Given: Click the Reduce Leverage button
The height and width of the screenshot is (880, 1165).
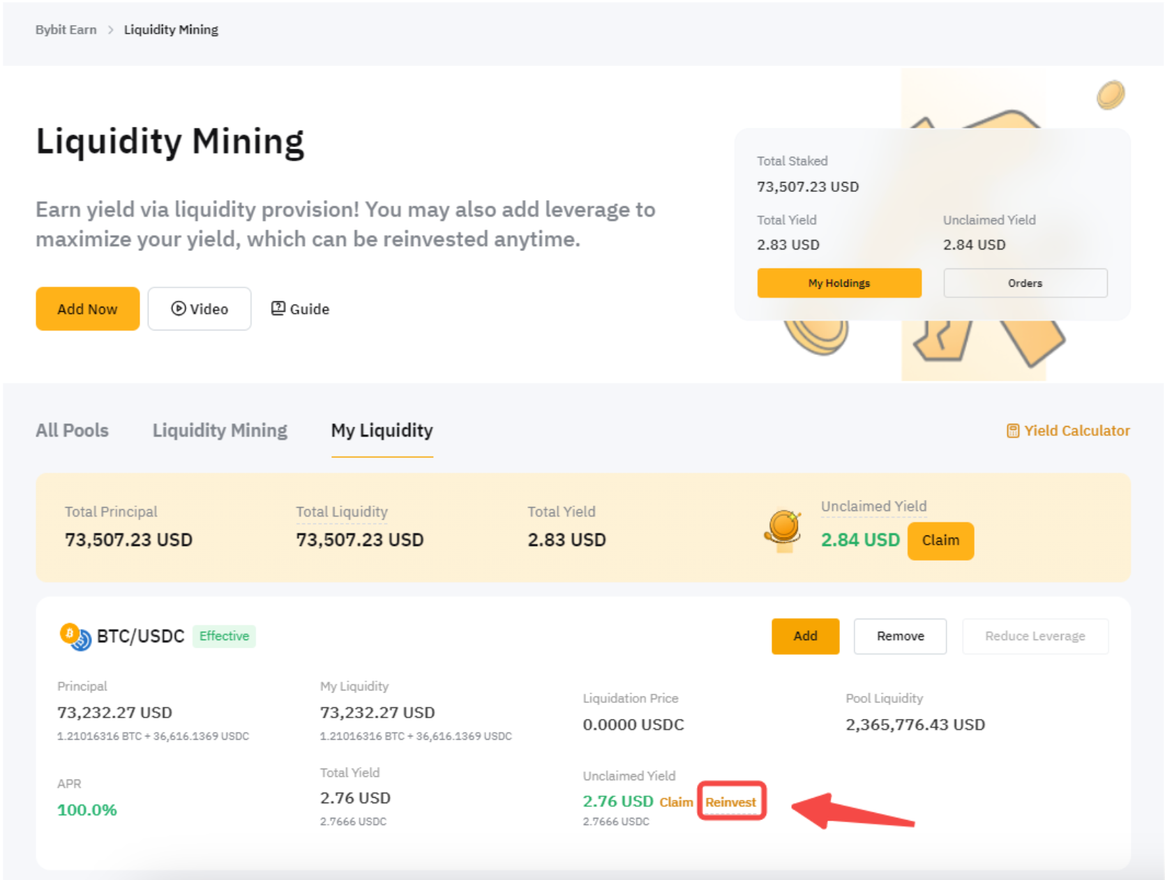Looking at the screenshot, I should [x=1035, y=636].
